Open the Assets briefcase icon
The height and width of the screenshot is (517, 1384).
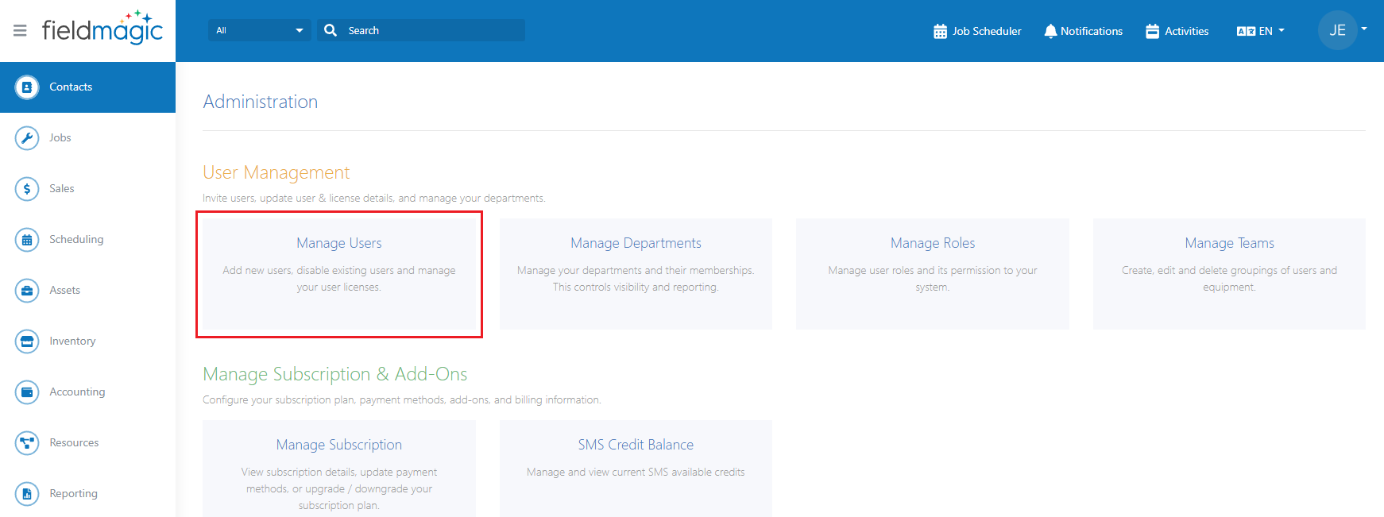tap(27, 291)
